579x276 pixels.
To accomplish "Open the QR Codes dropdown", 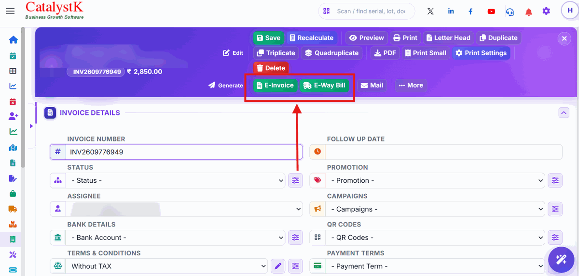I will click(x=435, y=238).
